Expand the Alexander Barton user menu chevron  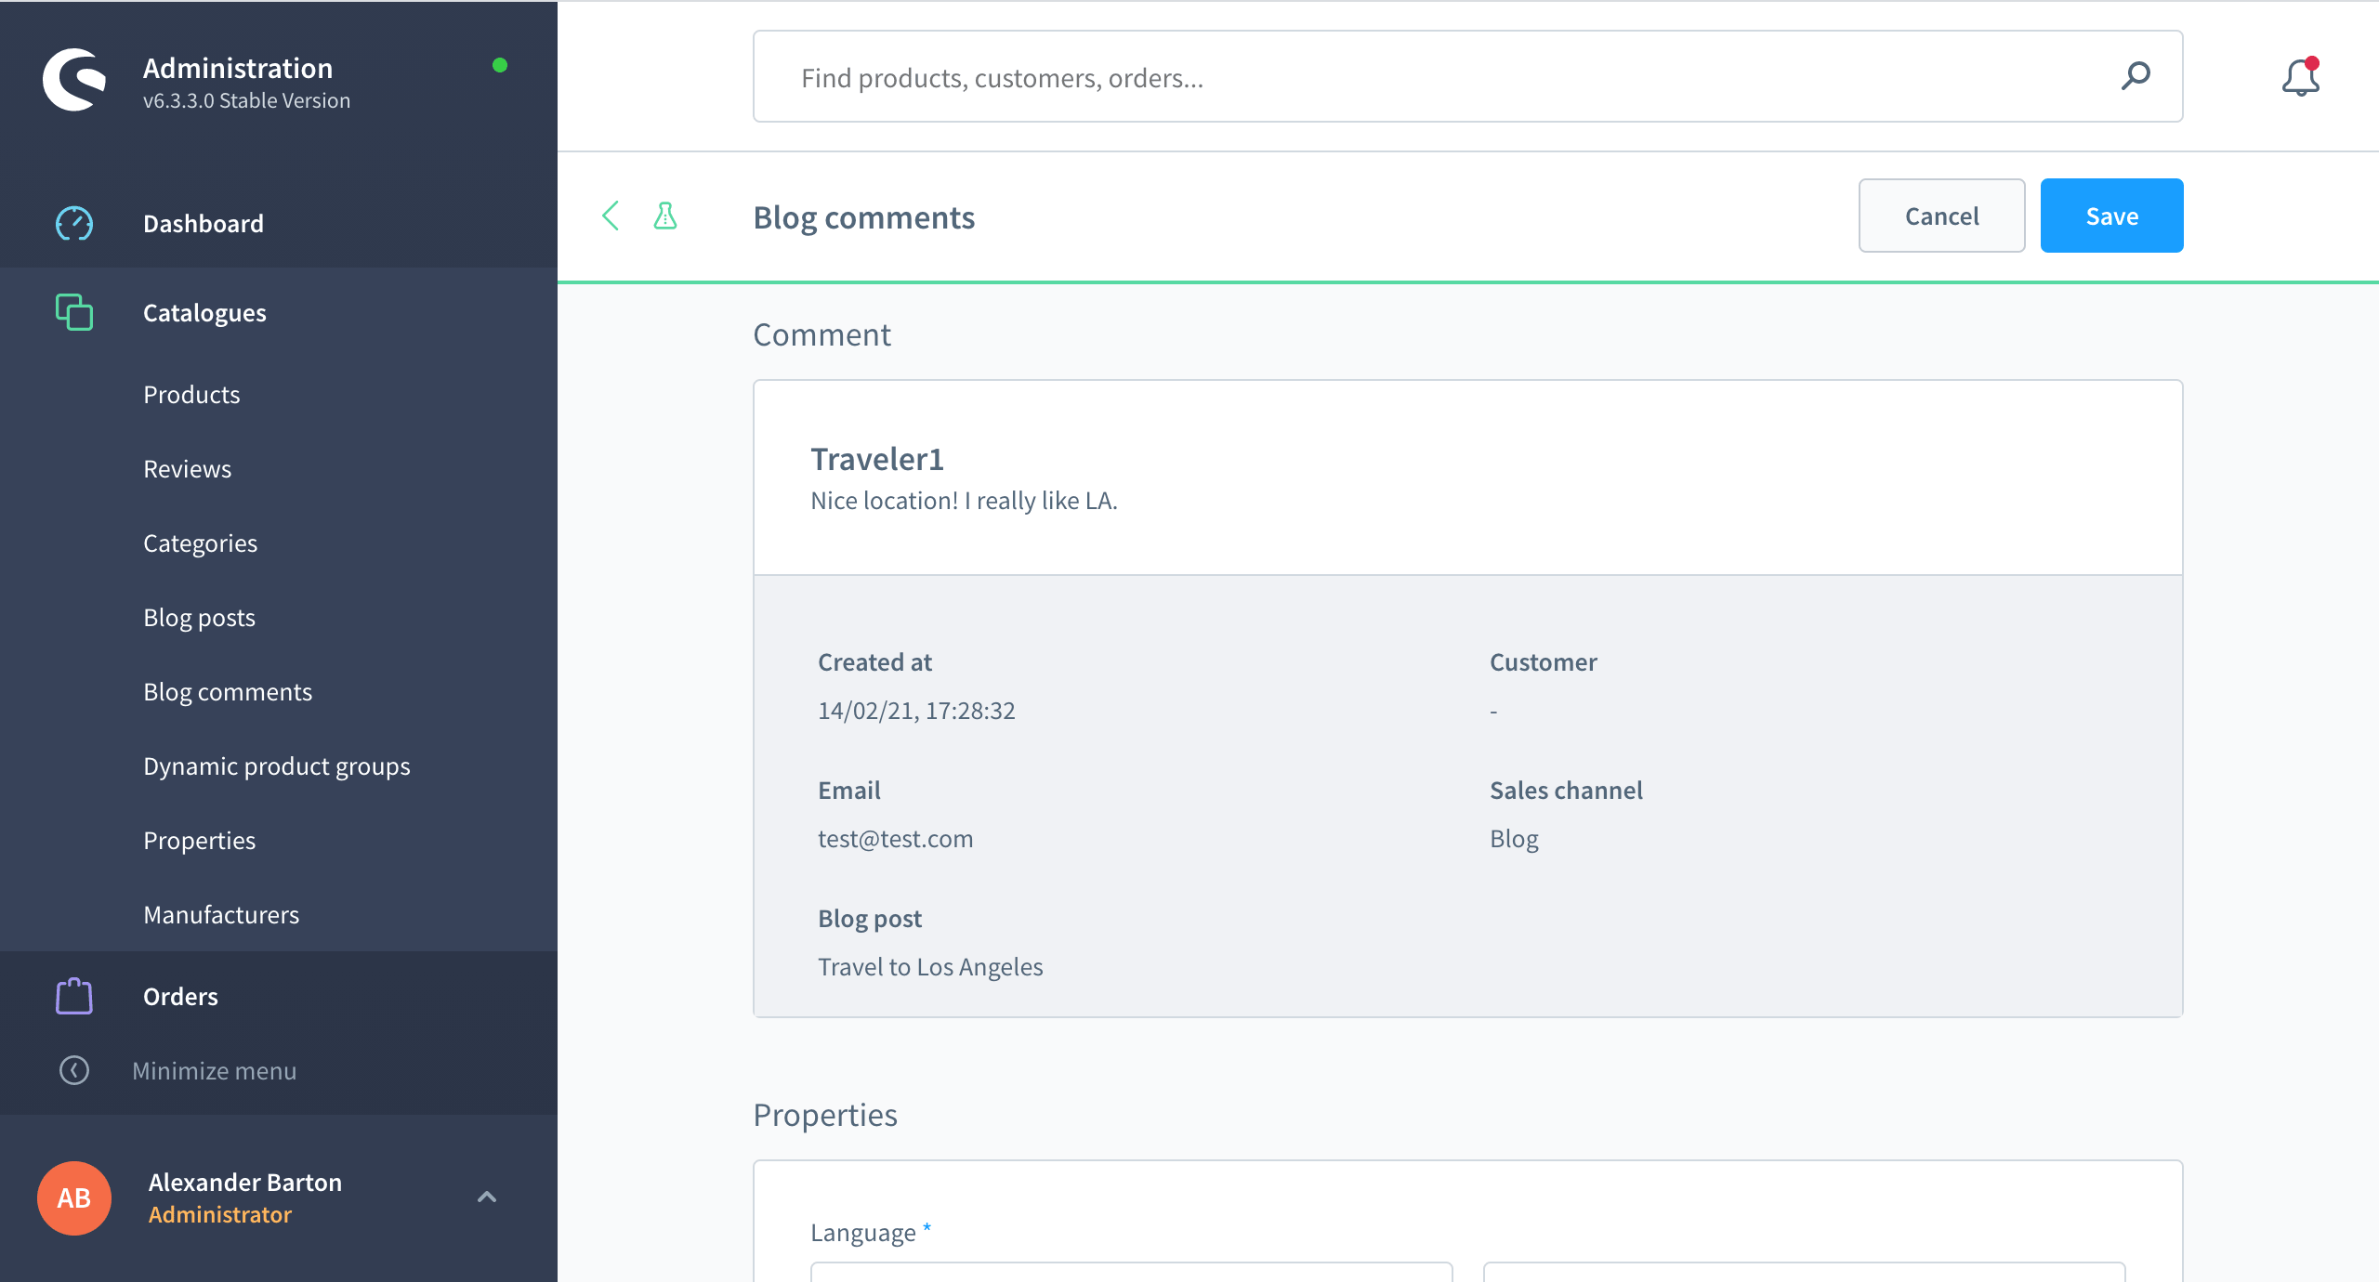click(x=487, y=1197)
